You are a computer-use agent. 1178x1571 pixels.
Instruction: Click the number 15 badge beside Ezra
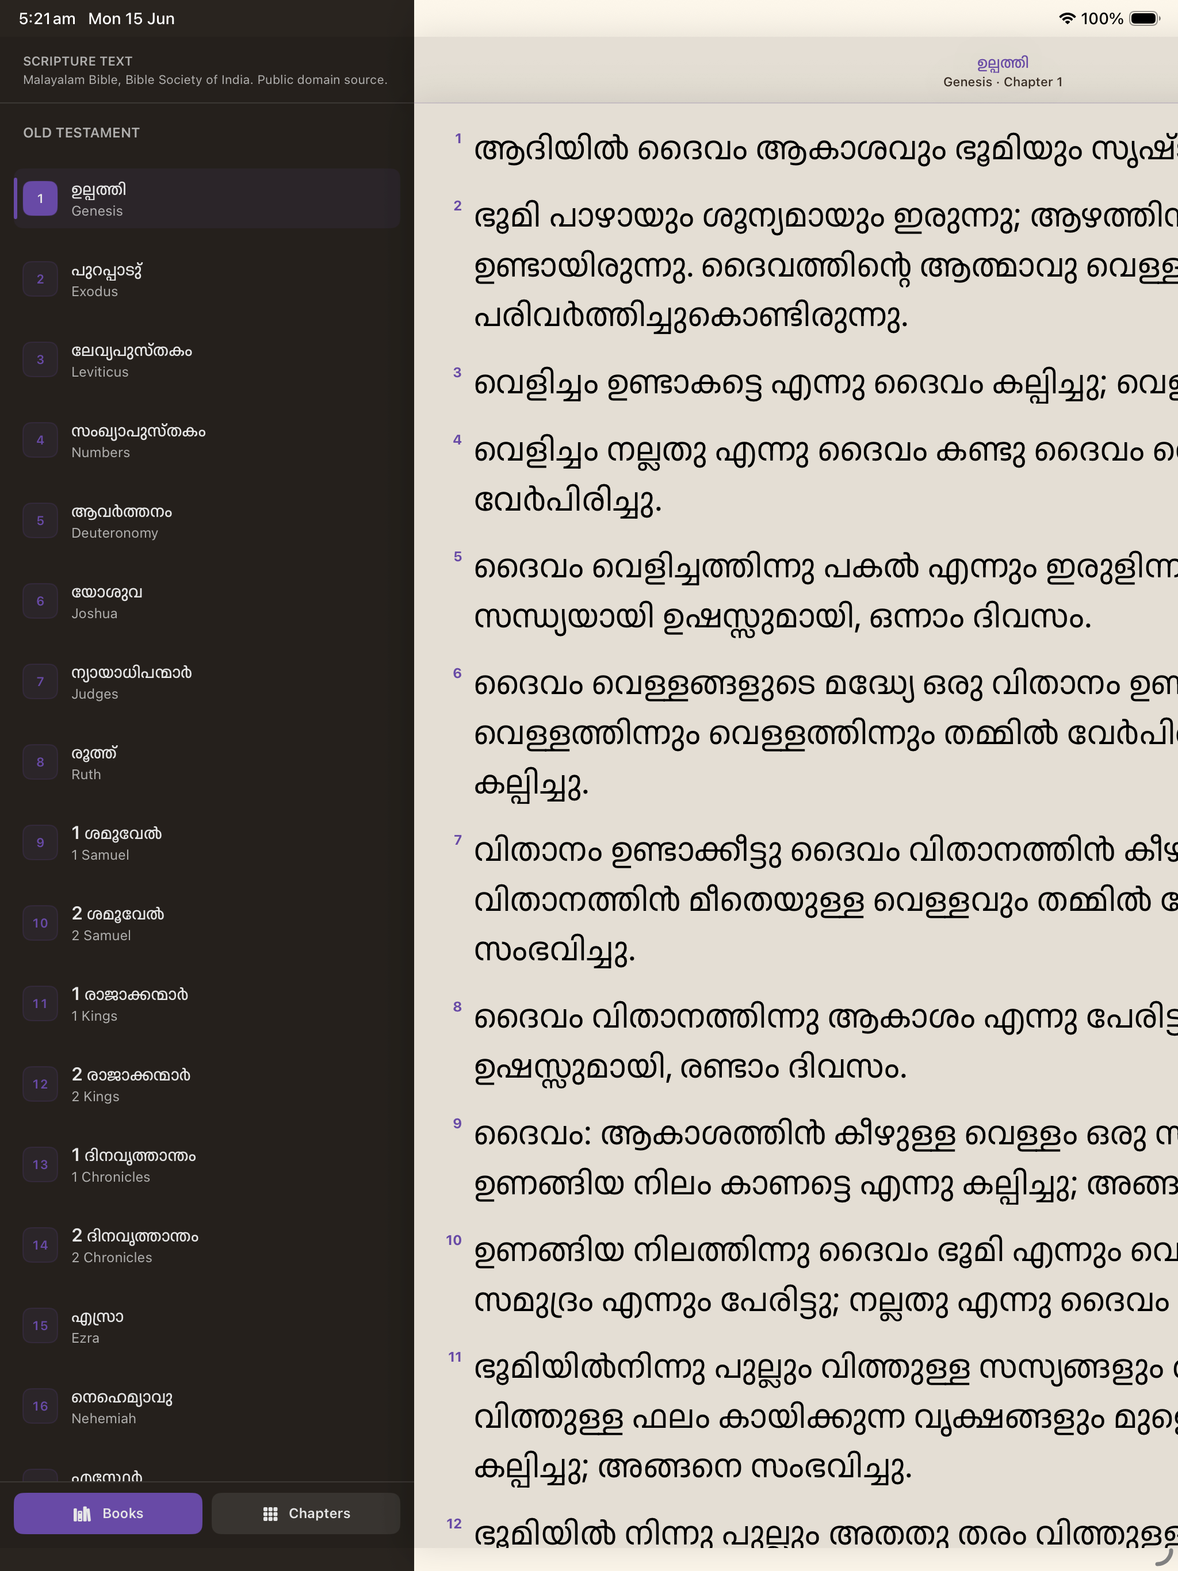(x=40, y=1326)
